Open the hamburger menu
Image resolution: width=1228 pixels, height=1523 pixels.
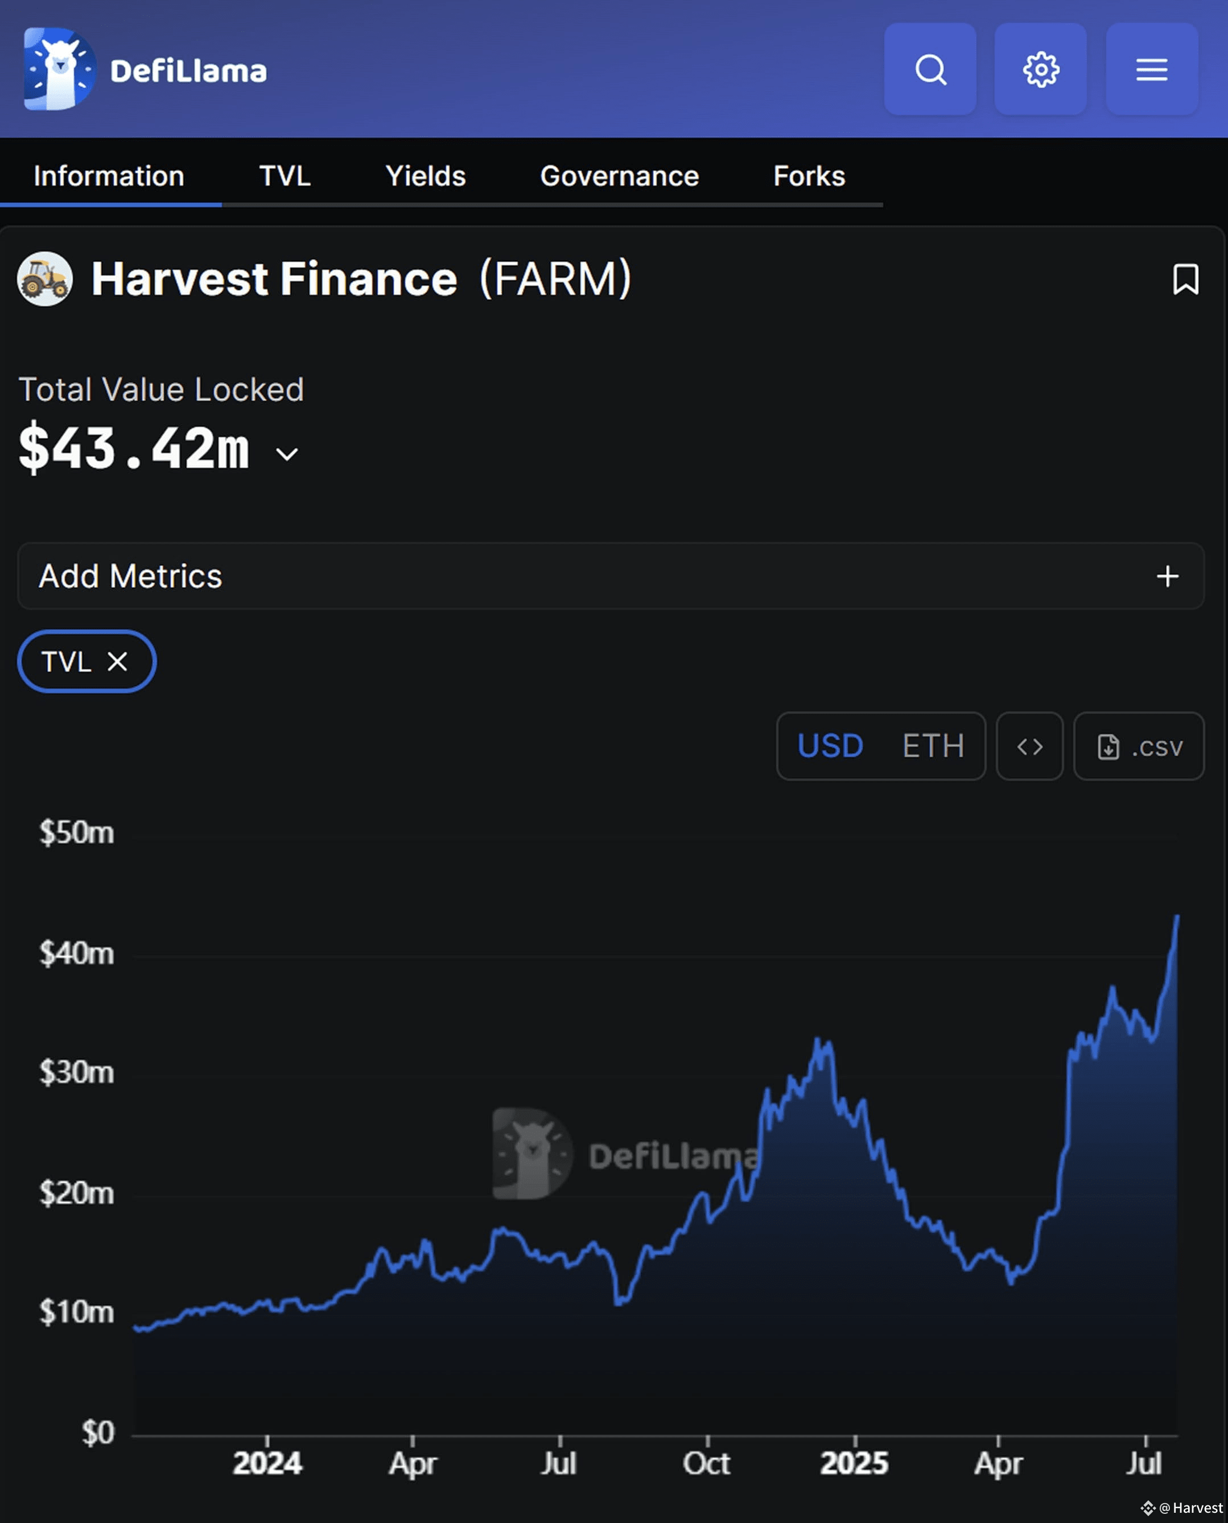point(1152,69)
